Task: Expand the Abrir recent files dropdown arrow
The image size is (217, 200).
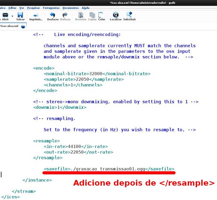Action: [x=13, y=16]
